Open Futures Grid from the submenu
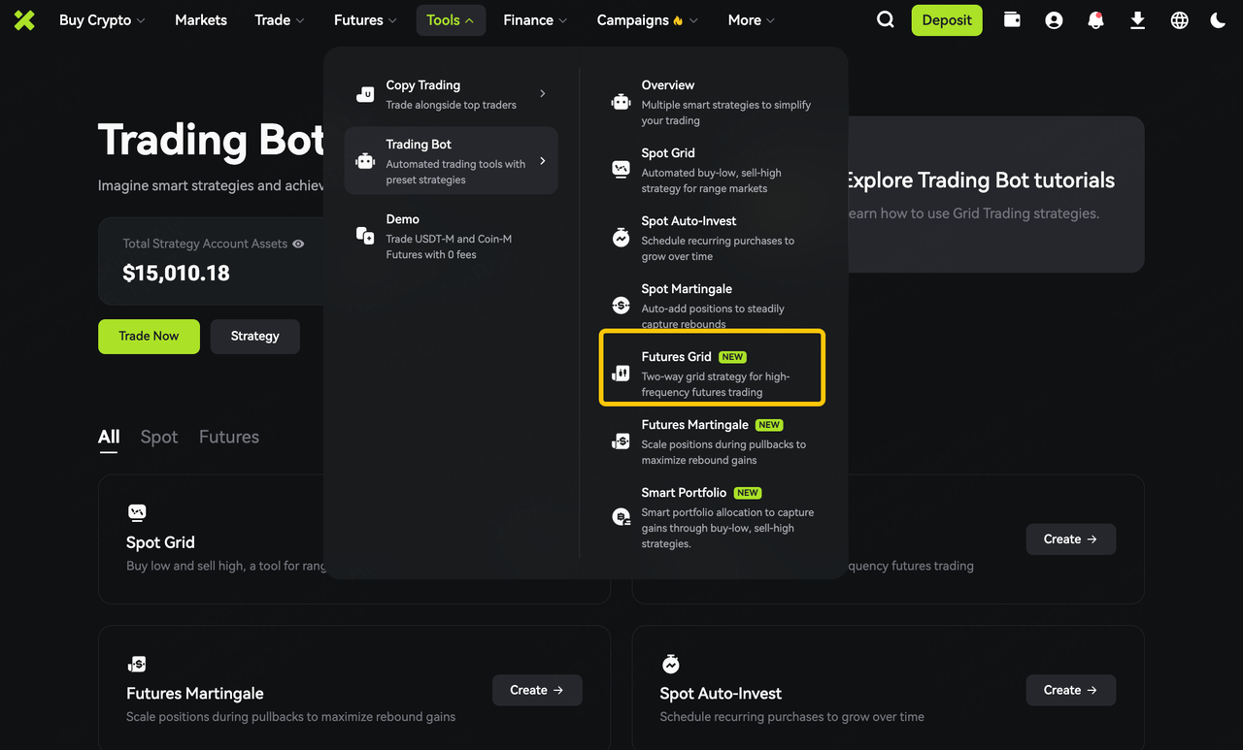Screen dimensions: 1243x750 tap(713, 368)
